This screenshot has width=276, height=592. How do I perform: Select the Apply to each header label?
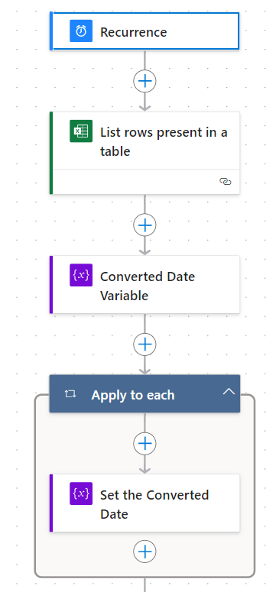(133, 395)
